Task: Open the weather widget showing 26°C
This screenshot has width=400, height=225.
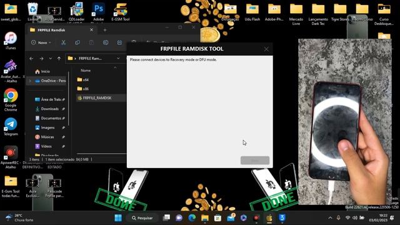Action: (19, 218)
